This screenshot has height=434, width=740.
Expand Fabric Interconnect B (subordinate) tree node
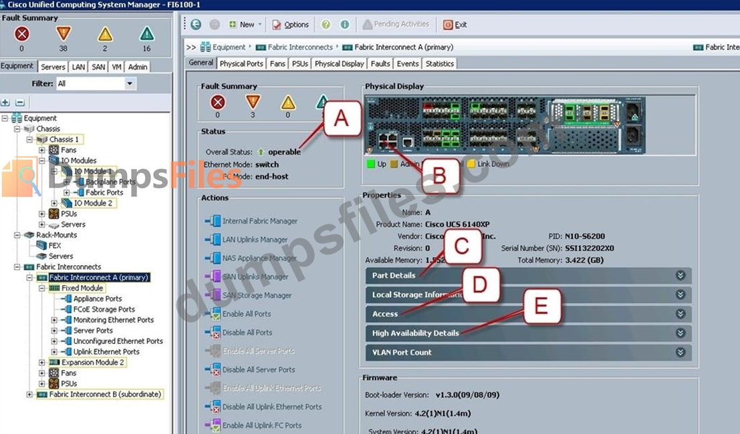(x=29, y=395)
